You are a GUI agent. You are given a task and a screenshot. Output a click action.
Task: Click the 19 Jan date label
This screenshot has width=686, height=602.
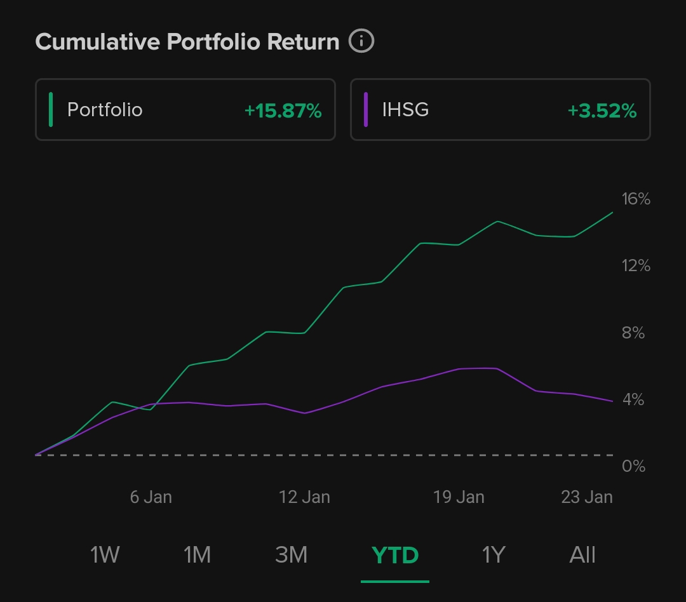click(459, 497)
